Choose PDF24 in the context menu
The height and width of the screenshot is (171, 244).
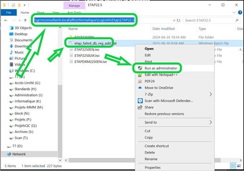click(x=150, y=81)
